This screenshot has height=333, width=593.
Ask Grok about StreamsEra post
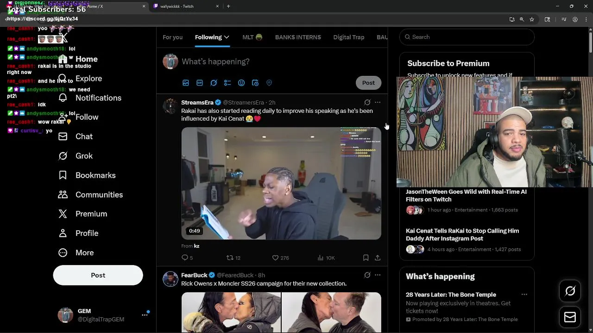point(367,102)
